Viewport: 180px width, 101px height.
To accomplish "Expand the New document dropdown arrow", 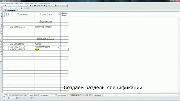I will tap(4, 6).
